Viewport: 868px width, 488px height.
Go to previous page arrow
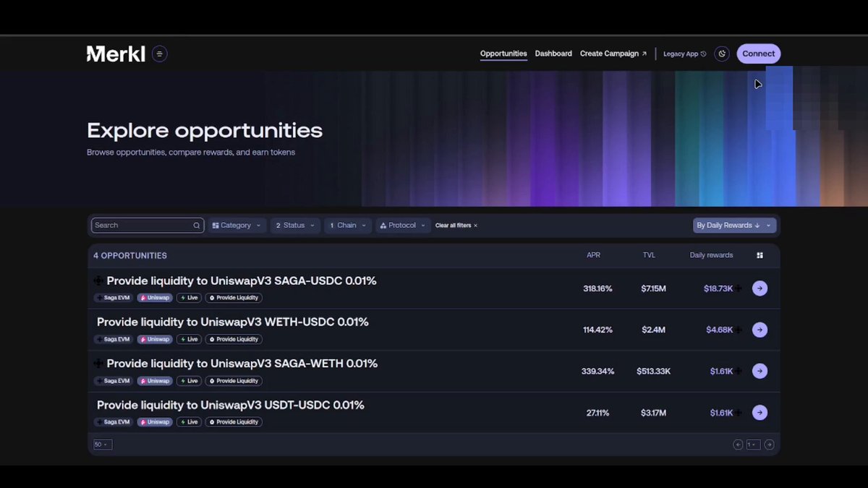(738, 445)
